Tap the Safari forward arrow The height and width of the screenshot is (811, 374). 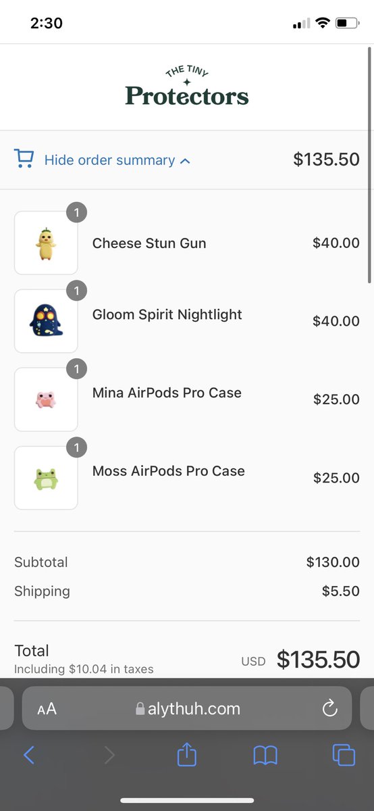click(x=109, y=755)
